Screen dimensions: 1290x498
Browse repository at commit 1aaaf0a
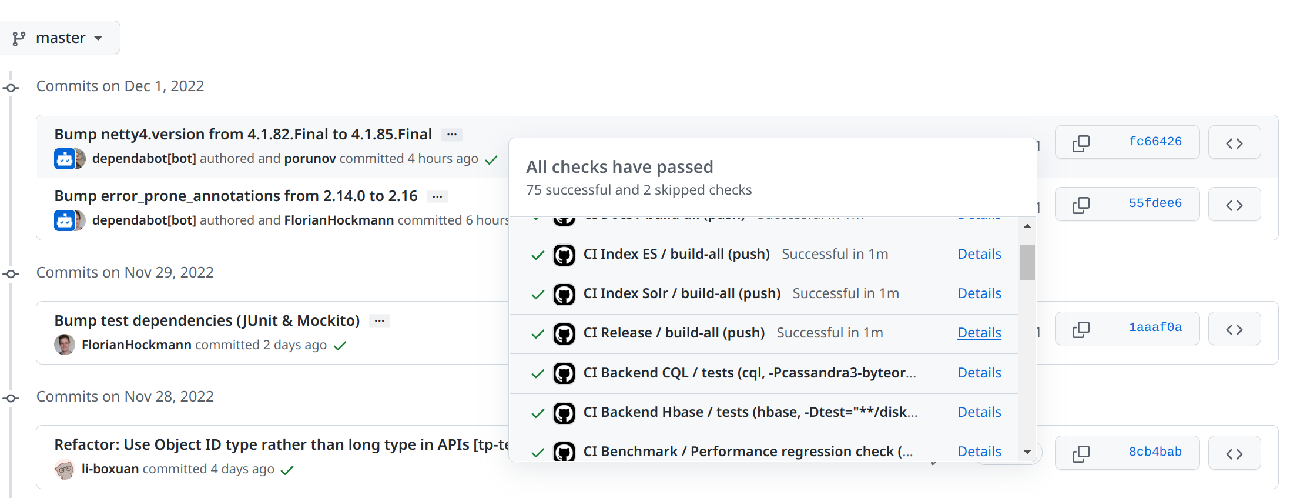tap(1234, 329)
